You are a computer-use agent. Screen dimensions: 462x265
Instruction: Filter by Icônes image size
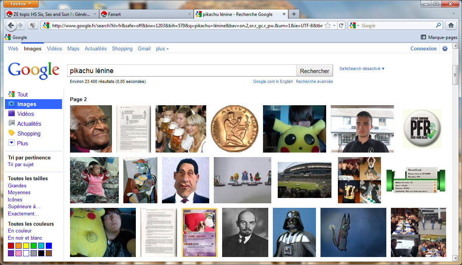[x=15, y=200]
